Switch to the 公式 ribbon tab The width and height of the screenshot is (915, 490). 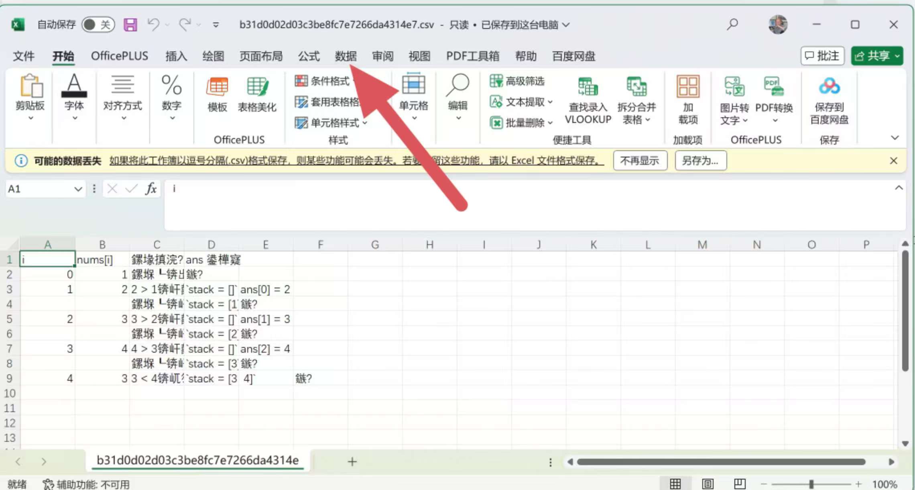309,56
